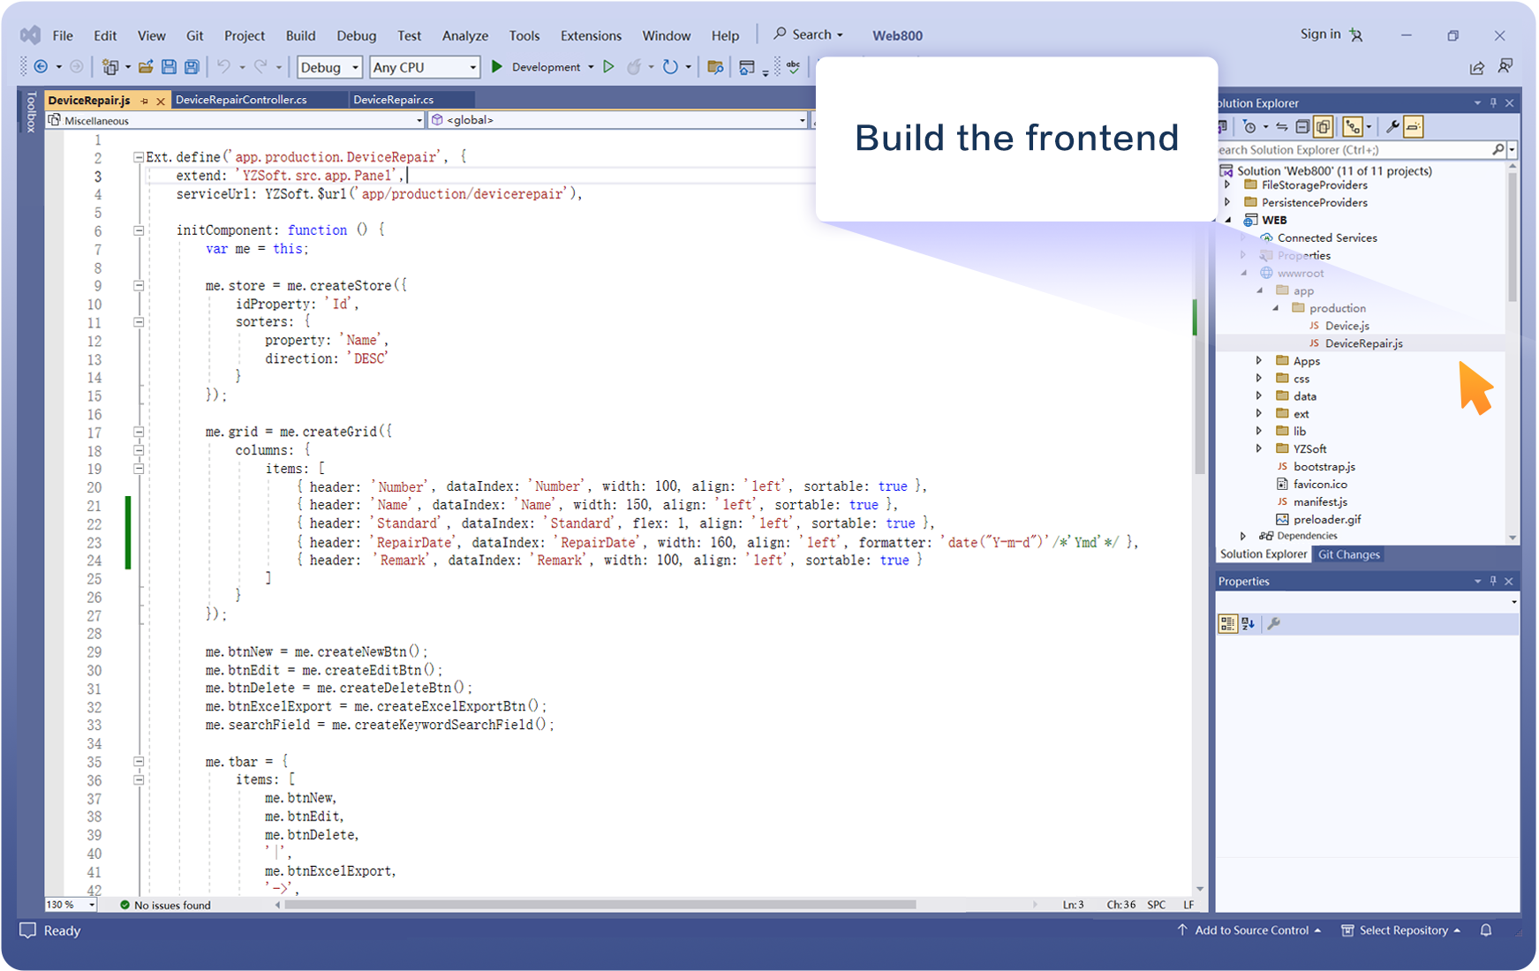
Task: Toggle the git graph view button
Action: click(1353, 127)
